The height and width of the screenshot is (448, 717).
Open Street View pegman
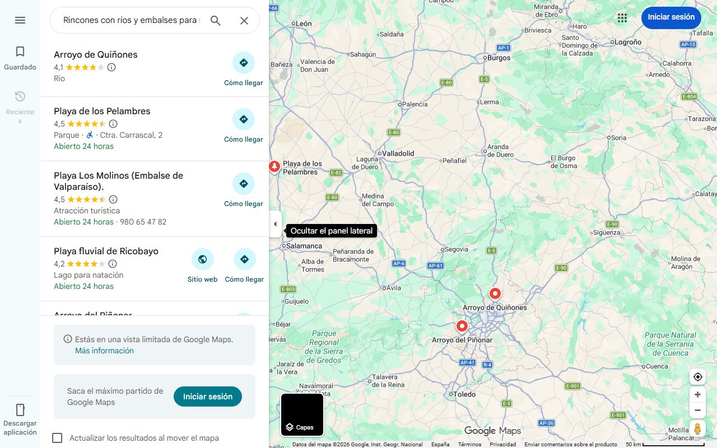(697, 429)
